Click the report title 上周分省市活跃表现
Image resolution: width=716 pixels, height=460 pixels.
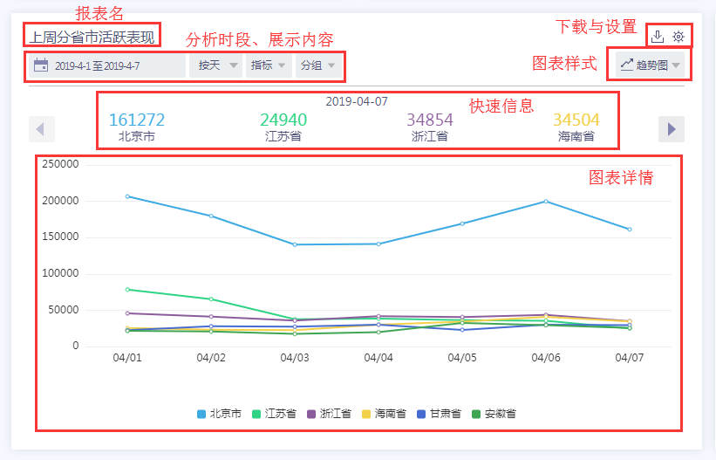pyautogui.click(x=92, y=37)
